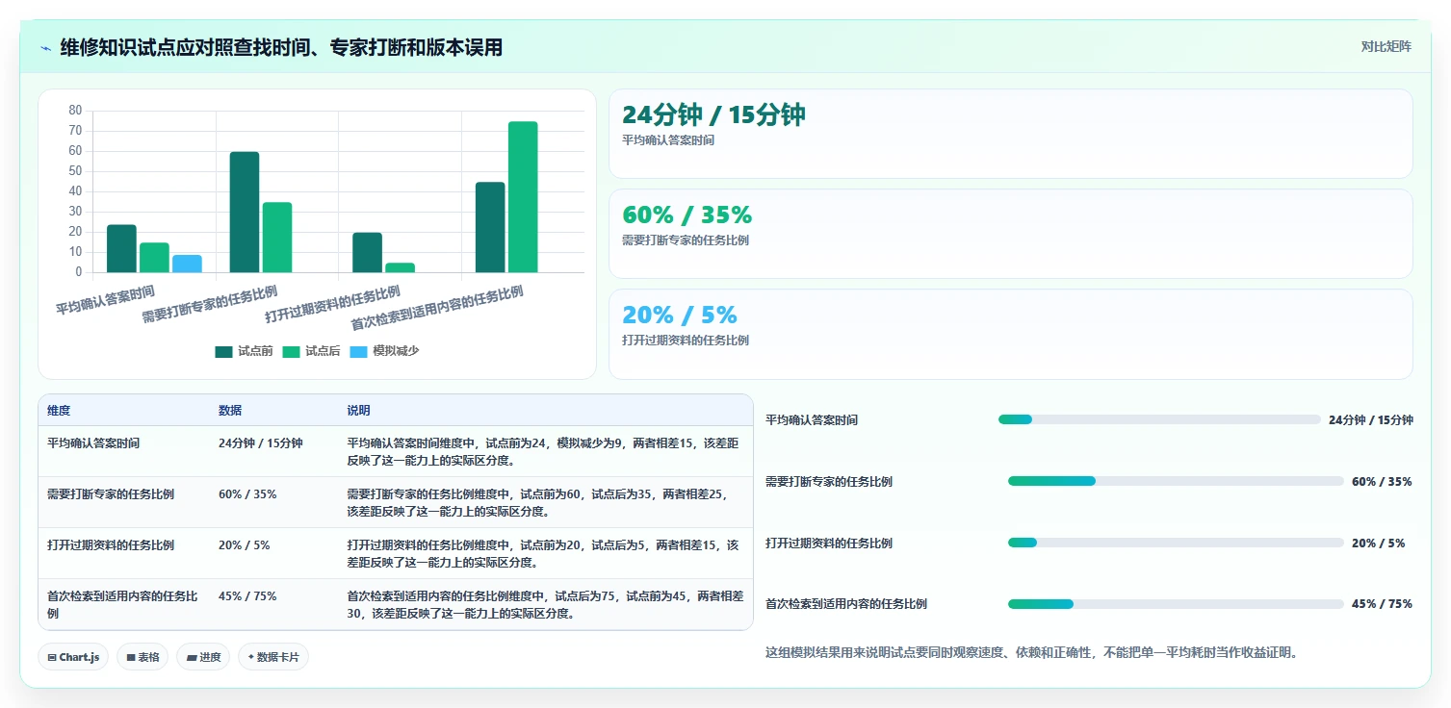1451x708 pixels.
Task: Click the 维度 column header
Action: (59, 411)
